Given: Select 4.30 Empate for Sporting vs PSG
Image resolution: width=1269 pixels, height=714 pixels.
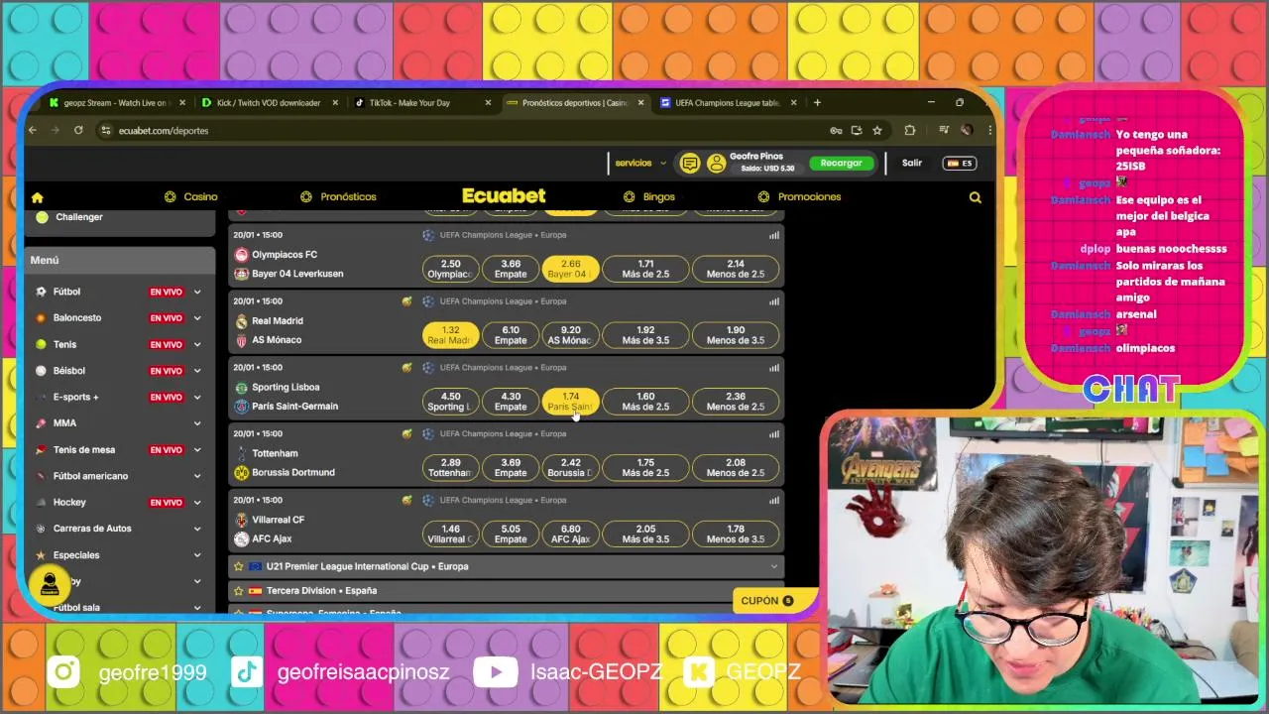Looking at the screenshot, I should click(x=511, y=402).
